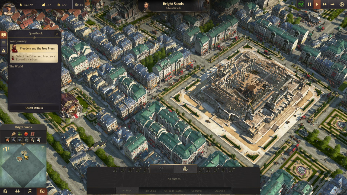The image size is (347, 195).
Task: Filter ships by Escorting
Action: point(220,191)
